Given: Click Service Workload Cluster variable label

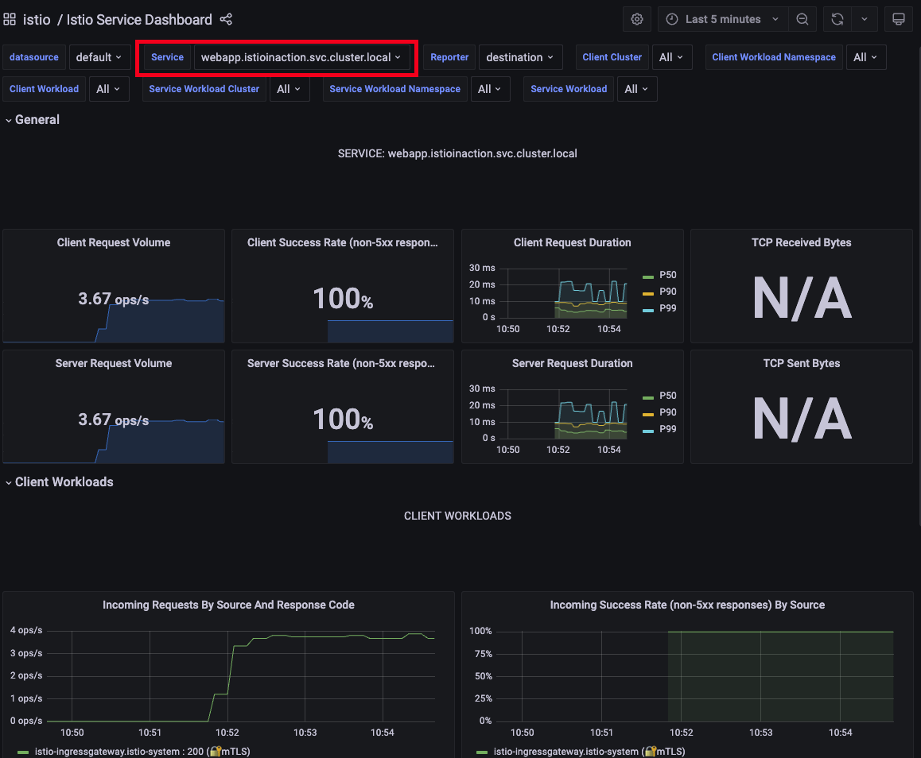Looking at the screenshot, I should (x=204, y=88).
